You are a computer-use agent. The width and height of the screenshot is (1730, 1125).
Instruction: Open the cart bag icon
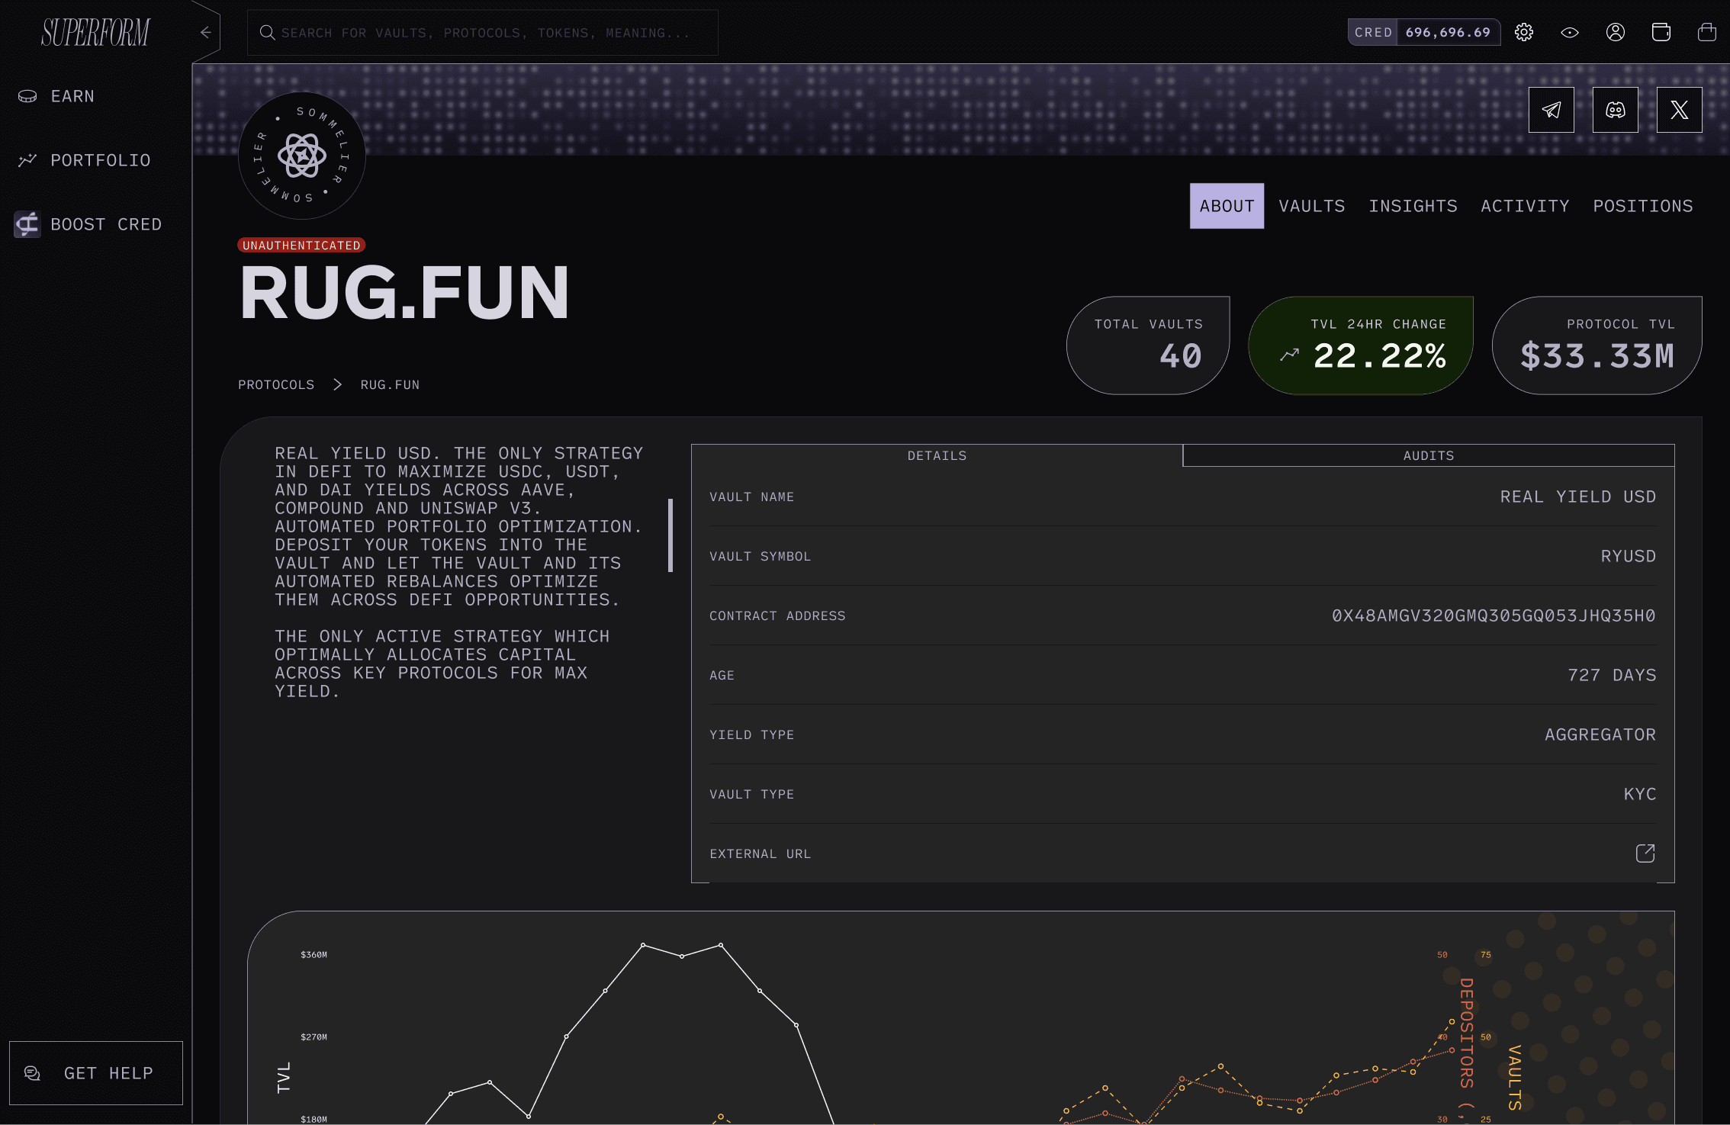point(1707,32)
